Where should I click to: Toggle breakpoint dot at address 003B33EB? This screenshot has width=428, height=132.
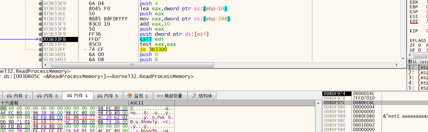(x=40, y=9)
